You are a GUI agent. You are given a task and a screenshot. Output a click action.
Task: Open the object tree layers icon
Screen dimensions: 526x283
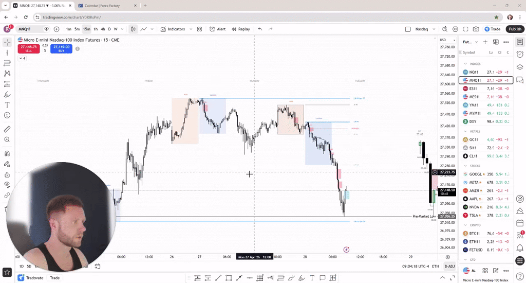(x=520, y=67)
